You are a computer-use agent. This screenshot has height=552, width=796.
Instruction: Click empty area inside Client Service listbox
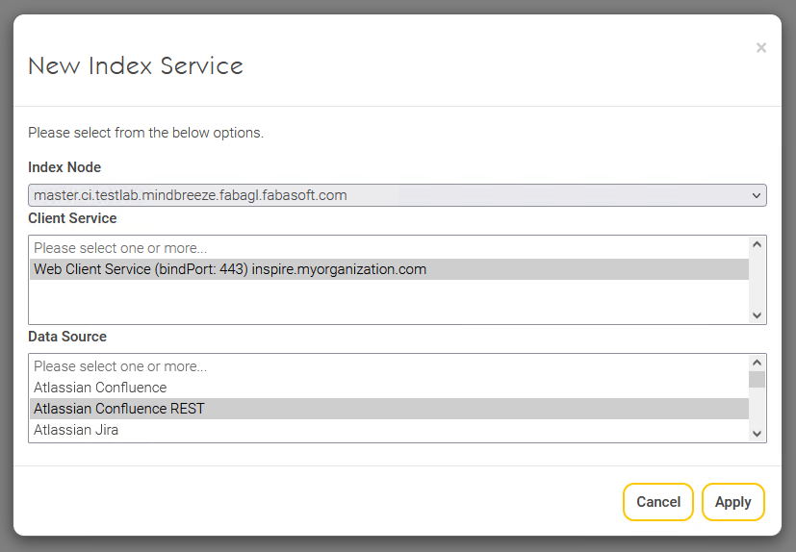click(x=385, y=302)
